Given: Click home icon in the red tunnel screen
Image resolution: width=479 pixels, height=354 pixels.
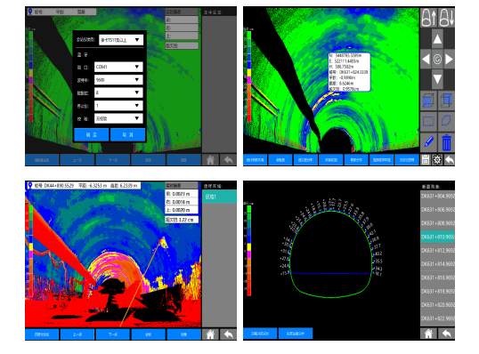Looking at the screenshot, I should pos(210,334).
